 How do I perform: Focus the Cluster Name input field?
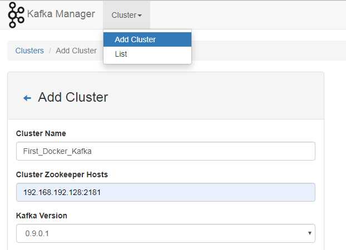pos(166,151)
